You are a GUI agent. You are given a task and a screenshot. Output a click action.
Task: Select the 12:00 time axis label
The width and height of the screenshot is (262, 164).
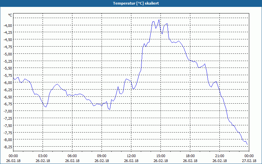(x=131, y=156)
